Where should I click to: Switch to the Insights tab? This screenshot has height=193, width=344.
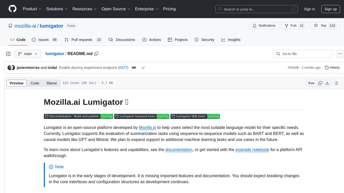coord(231,40)
